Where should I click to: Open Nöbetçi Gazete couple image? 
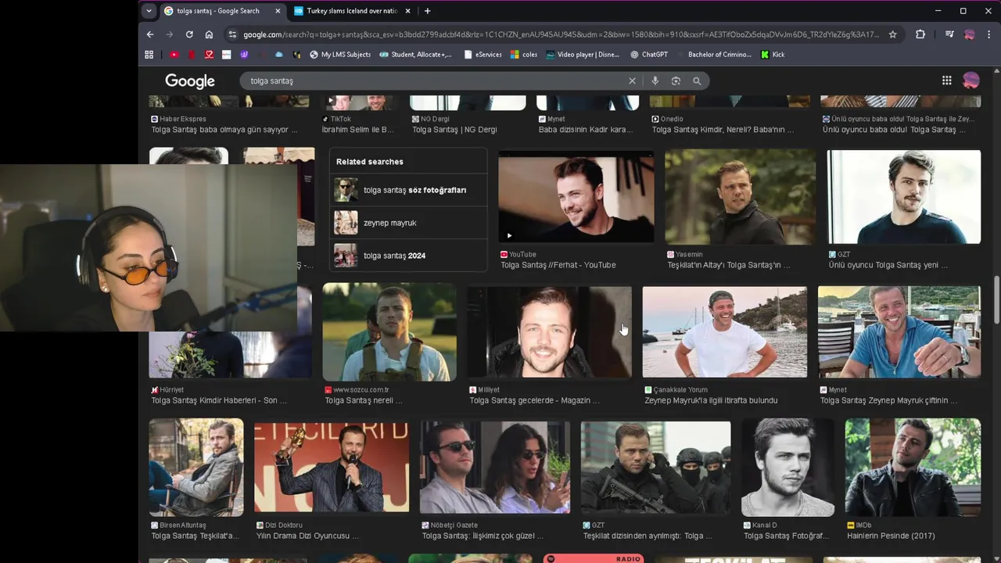coord(495,467)
